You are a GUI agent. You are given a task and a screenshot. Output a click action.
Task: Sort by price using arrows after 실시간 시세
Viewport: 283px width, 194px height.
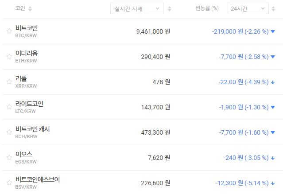(170, 9)
